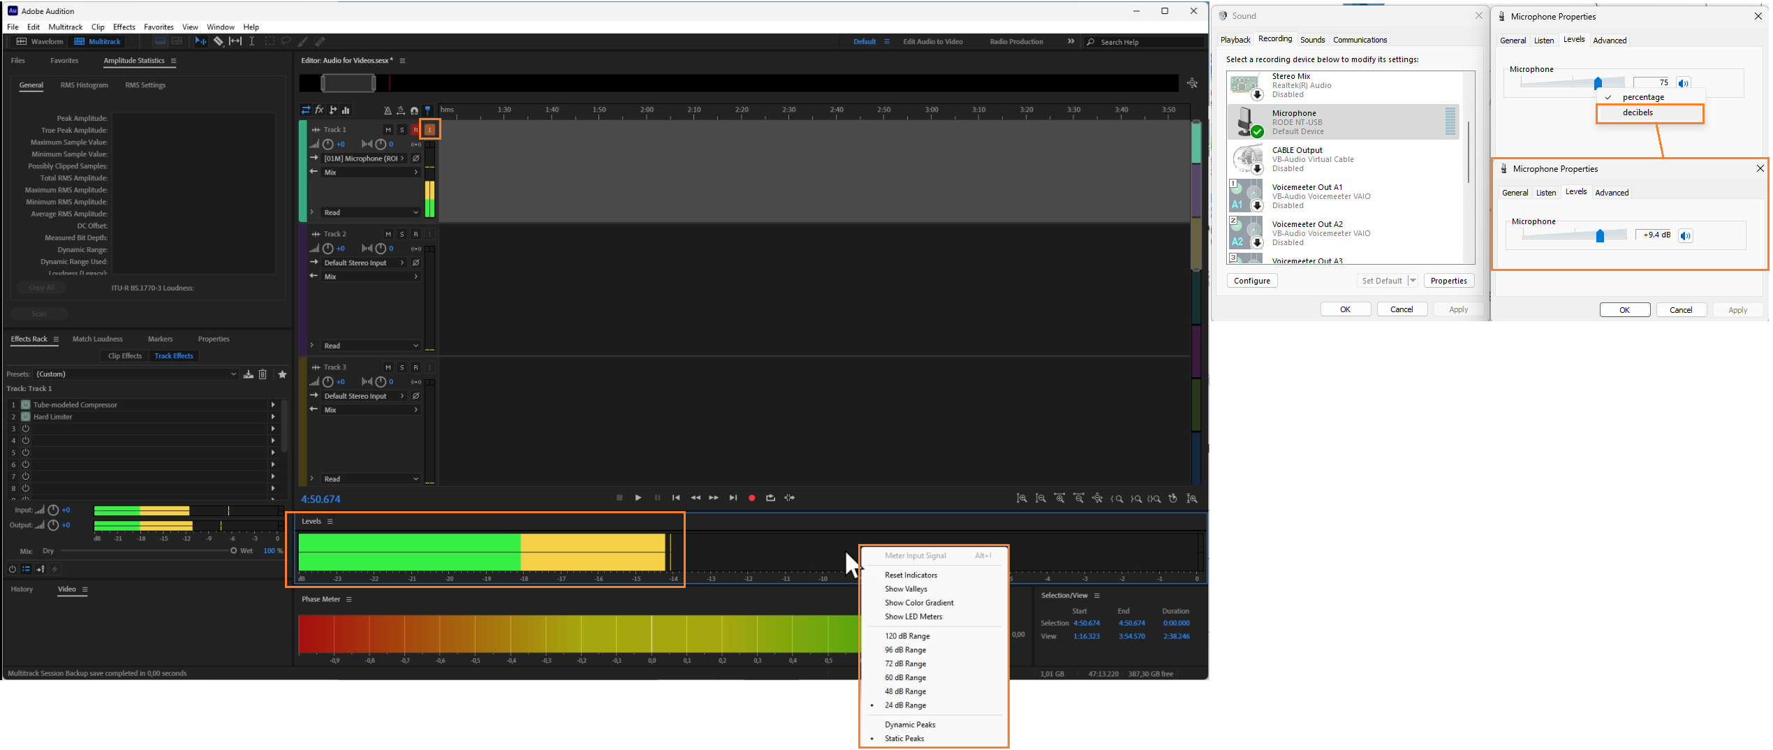
Task: Select the Zoom In toolbar icon
Action: pyautogui.click(x=1021, y=498)
